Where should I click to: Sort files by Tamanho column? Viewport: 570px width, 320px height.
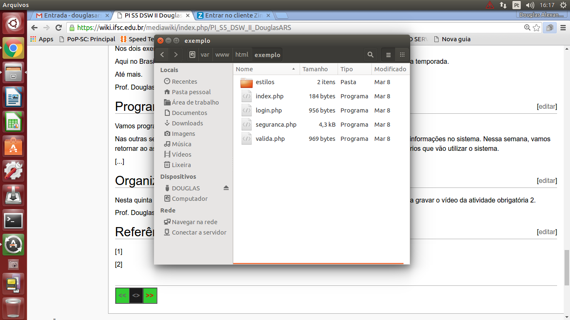pos(315,69)
